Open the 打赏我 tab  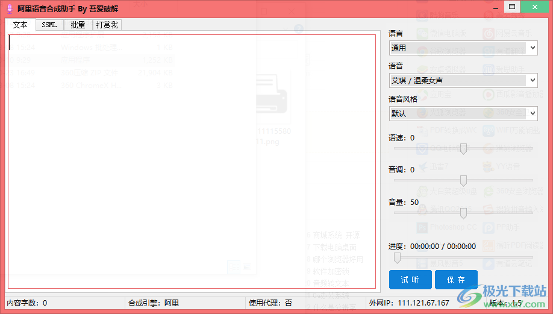point(107,25)
